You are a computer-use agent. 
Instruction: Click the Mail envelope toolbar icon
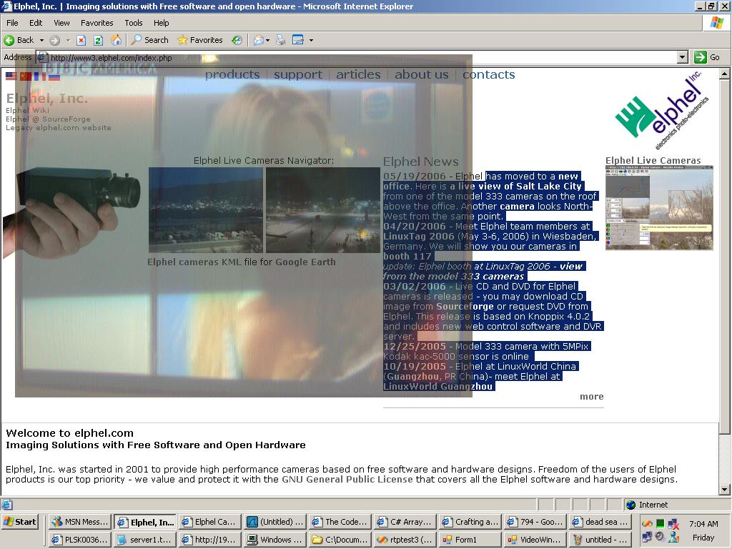point(259,40)
